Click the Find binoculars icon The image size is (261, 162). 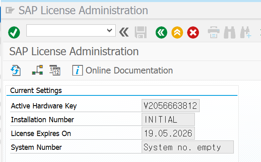pyautogui.click(x=229, y=32)
